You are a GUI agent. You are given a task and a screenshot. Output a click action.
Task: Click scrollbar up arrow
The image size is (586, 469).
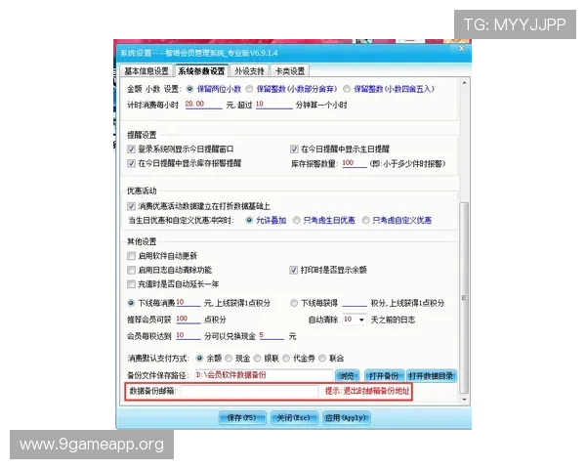click(x=464, y=83)
